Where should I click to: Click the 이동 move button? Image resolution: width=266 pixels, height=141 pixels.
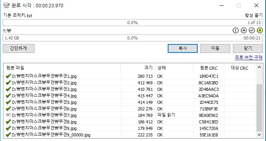click(215, 48)
